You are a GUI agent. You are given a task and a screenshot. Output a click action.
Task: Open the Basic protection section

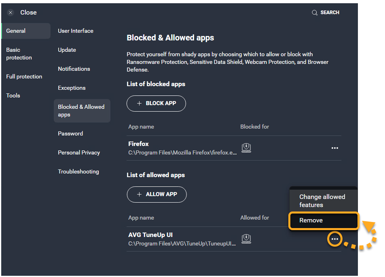click(x=19, y=54)
